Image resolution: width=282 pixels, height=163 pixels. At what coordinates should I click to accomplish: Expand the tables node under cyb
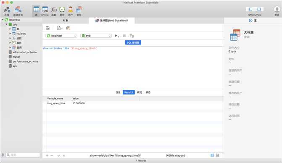(10, 29)
